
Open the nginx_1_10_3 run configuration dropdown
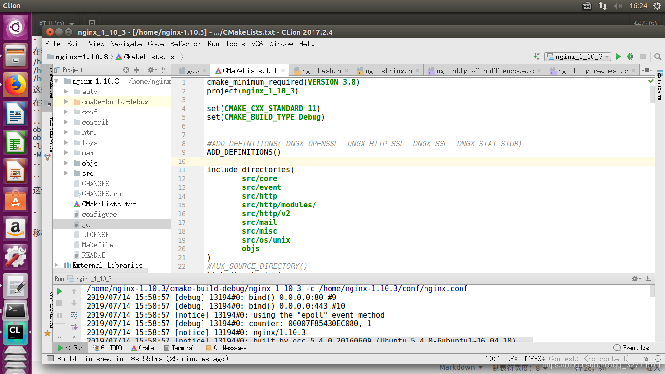click(577, 56)
